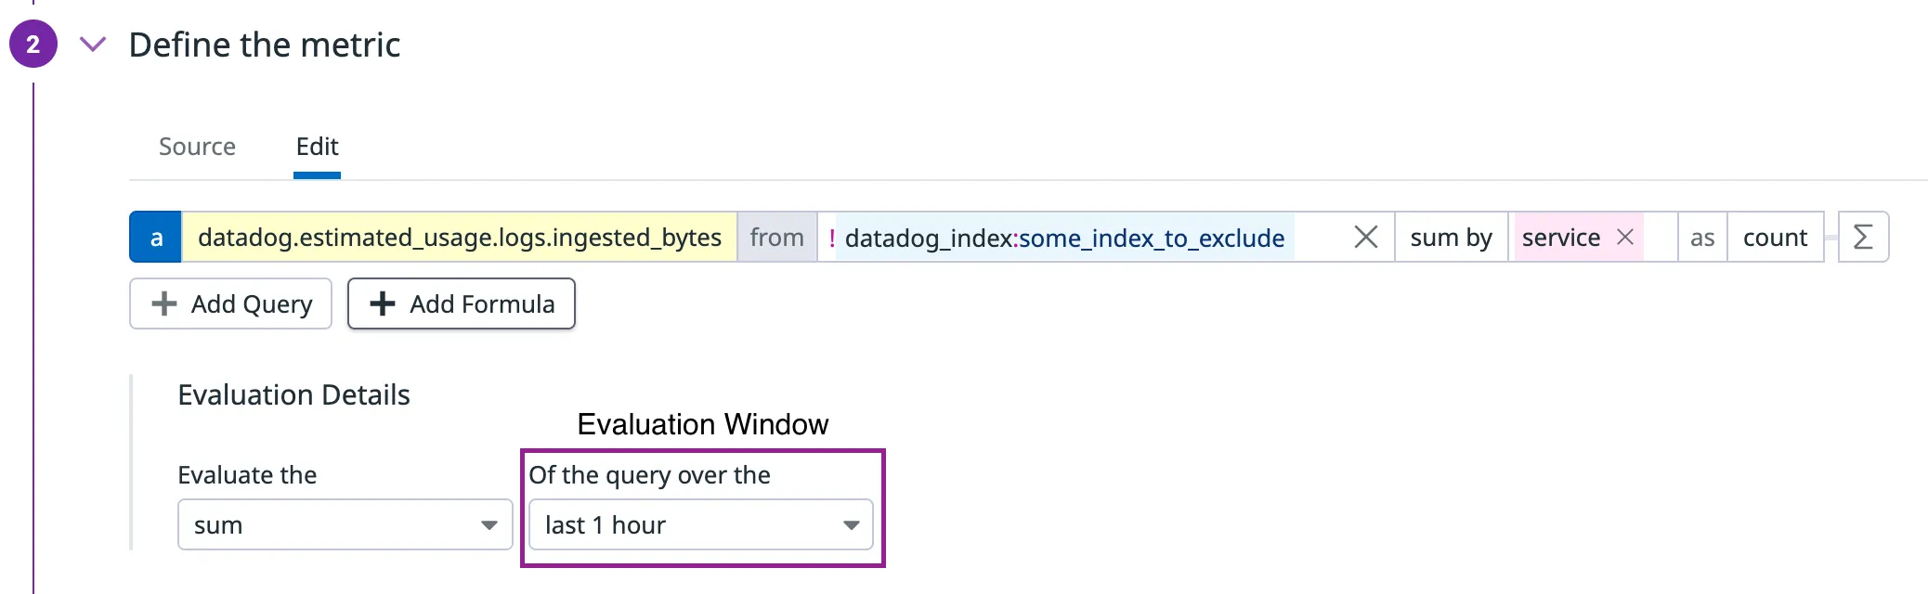Remove the service group-by tag
The width and height of the screenshot is (1928, 594).
[x=1625, y=238]
